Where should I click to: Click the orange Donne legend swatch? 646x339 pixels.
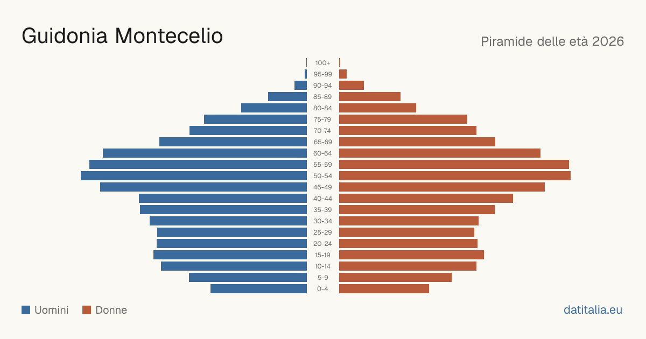(x=87, y=310)
